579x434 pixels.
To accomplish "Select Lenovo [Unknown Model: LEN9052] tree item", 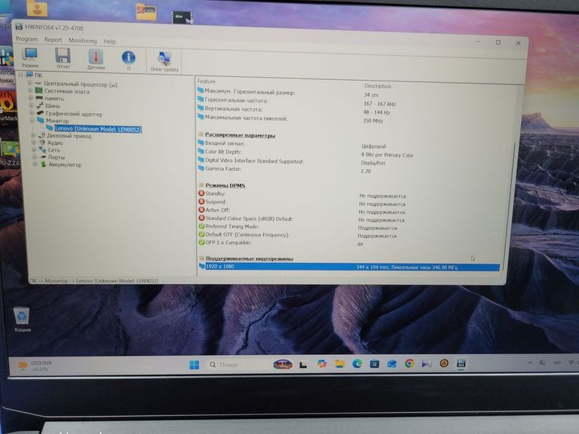I will click(x=98, y=129).
